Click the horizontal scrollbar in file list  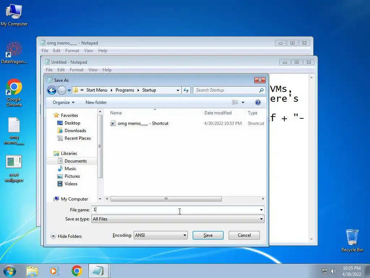point(166,199)
